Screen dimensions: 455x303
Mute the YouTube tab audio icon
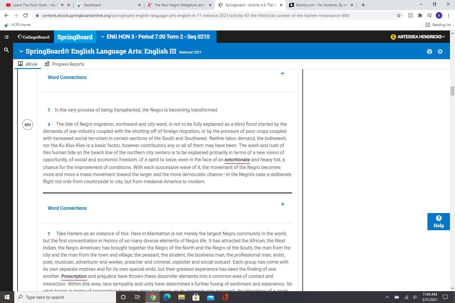point(62,5)
